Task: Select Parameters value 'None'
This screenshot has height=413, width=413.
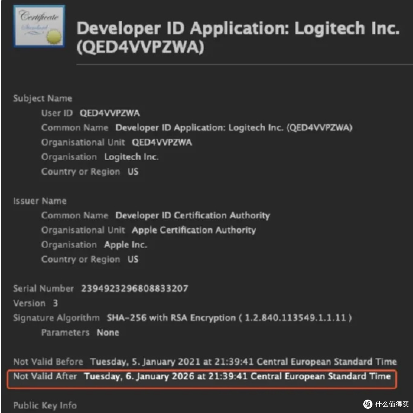Action: [108, 332]
